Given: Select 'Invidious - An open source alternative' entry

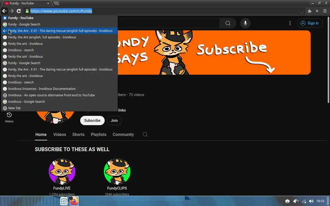Looking at the screenshot, I should [x=60, y=95].
